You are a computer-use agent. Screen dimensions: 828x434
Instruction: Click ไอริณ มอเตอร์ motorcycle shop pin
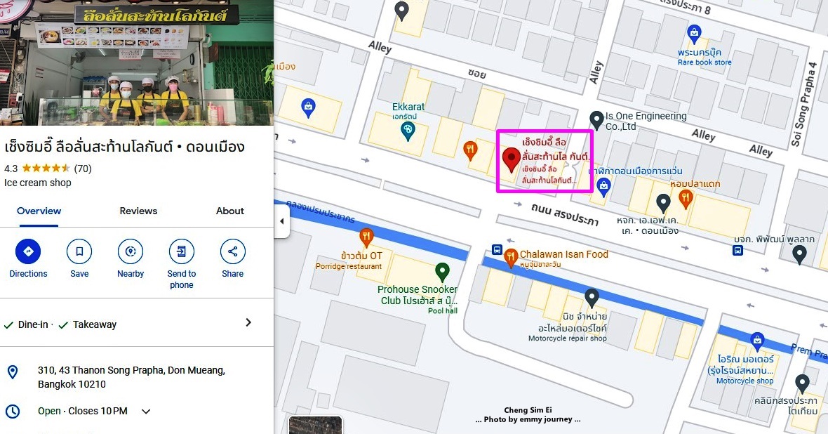[756, 341]
